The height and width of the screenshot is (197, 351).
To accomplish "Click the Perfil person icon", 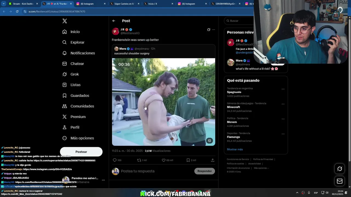I will click(64, 128).
